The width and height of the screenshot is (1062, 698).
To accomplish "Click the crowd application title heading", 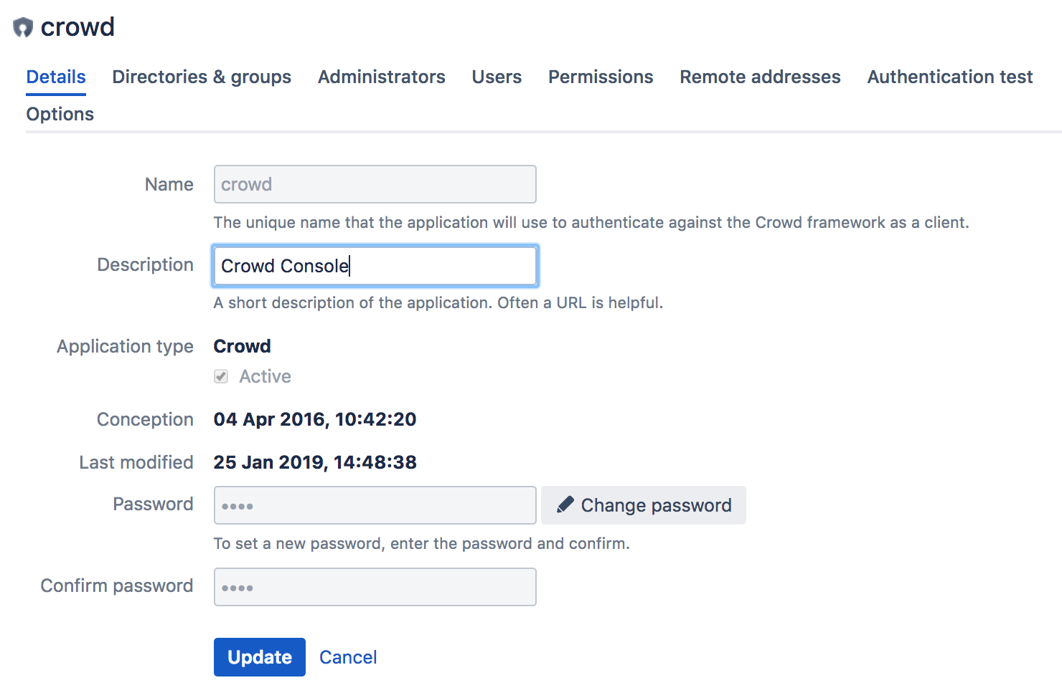I will [x=77, y=27].
